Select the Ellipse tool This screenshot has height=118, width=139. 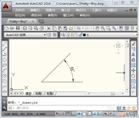(4, 92)
